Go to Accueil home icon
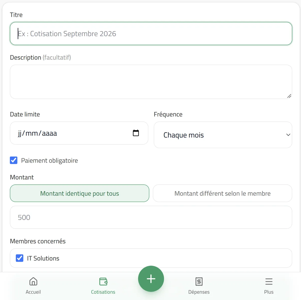Screen dimensions: 301x300 [x=33, y=281]
